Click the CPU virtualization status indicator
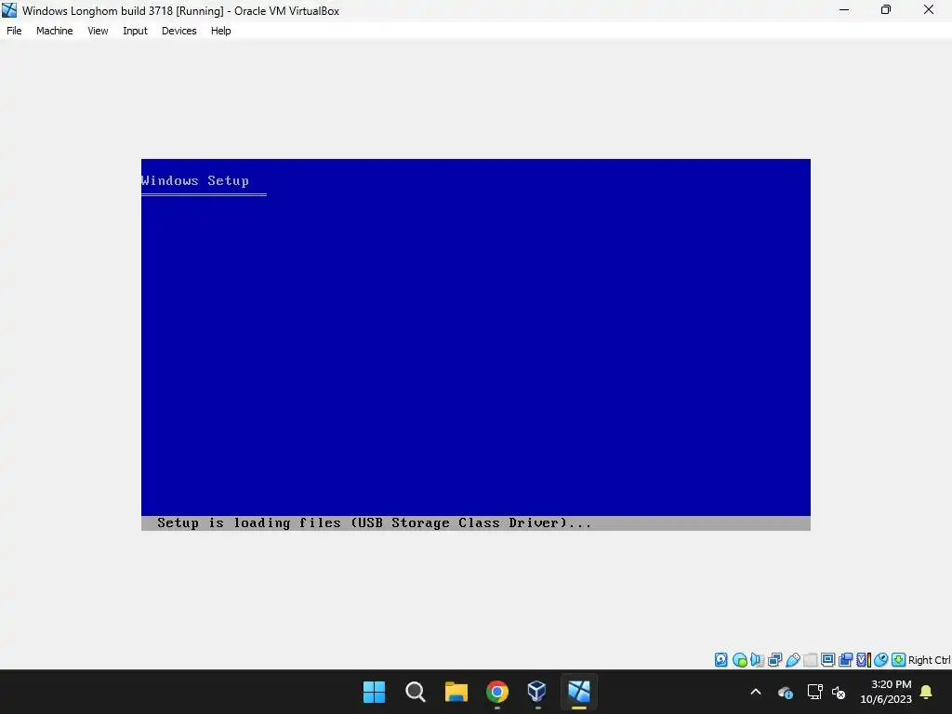 pyautogui.click(x=864, y=660)
